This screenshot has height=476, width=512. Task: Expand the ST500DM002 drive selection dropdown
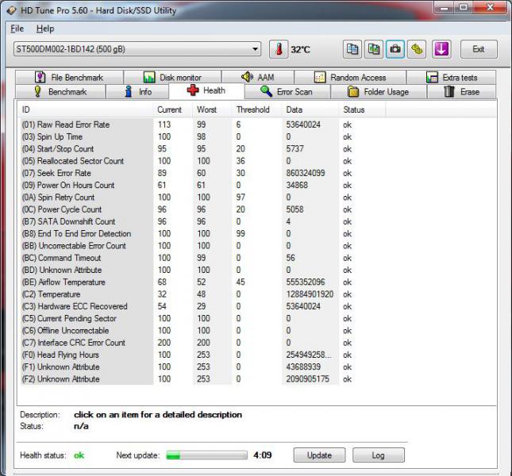pos(255,49)
